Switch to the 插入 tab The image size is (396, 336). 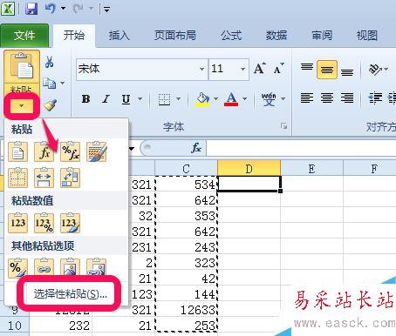point(119,36)
